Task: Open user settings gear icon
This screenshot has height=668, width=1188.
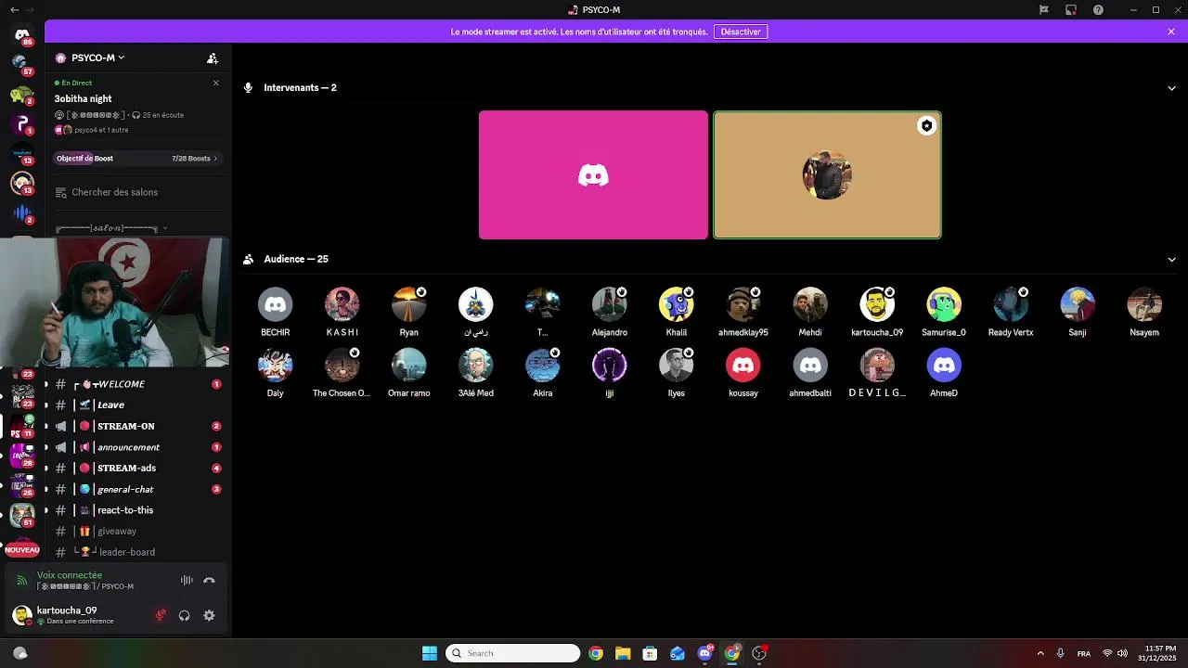Action: click(x=209, y=615)
